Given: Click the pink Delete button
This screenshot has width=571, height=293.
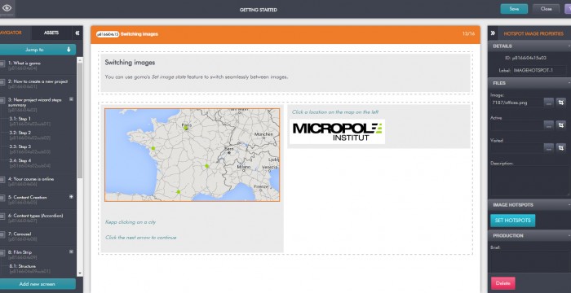Looking at the screenshot, I should pyautogui.click(x=503, y=283).
